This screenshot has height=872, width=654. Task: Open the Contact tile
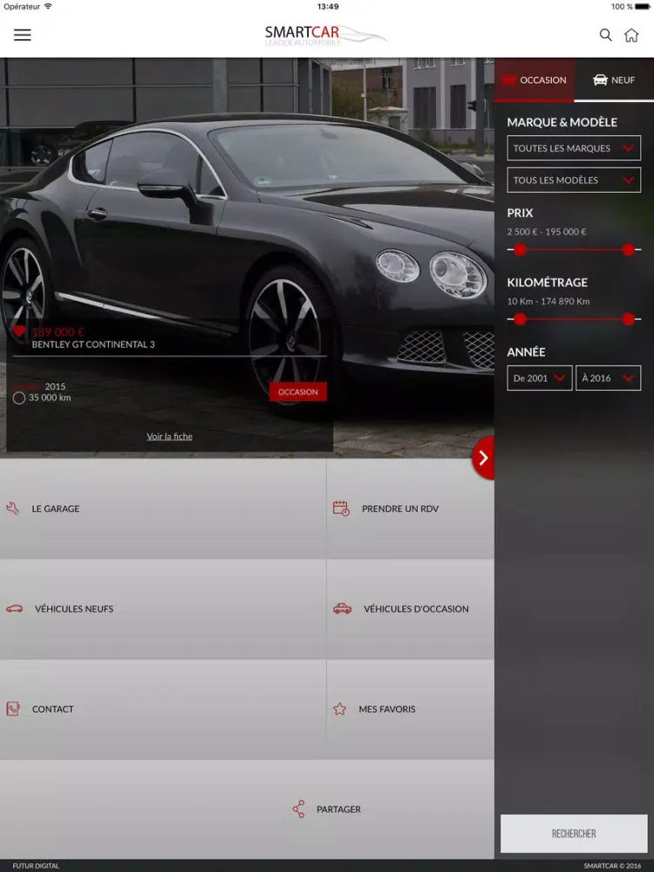(x=163, y=709)
